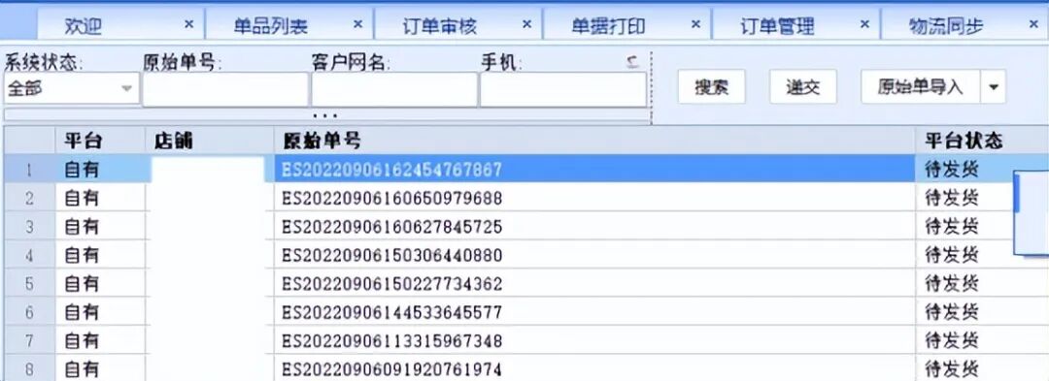Focus the 原始单号 input field
The width and height of the screenshot is (1049, 381).
[x=225, y=89]
